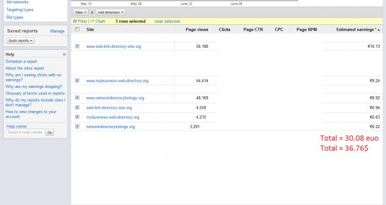Open the About the sites report link
Screen dimensions: 386x205
25,68
